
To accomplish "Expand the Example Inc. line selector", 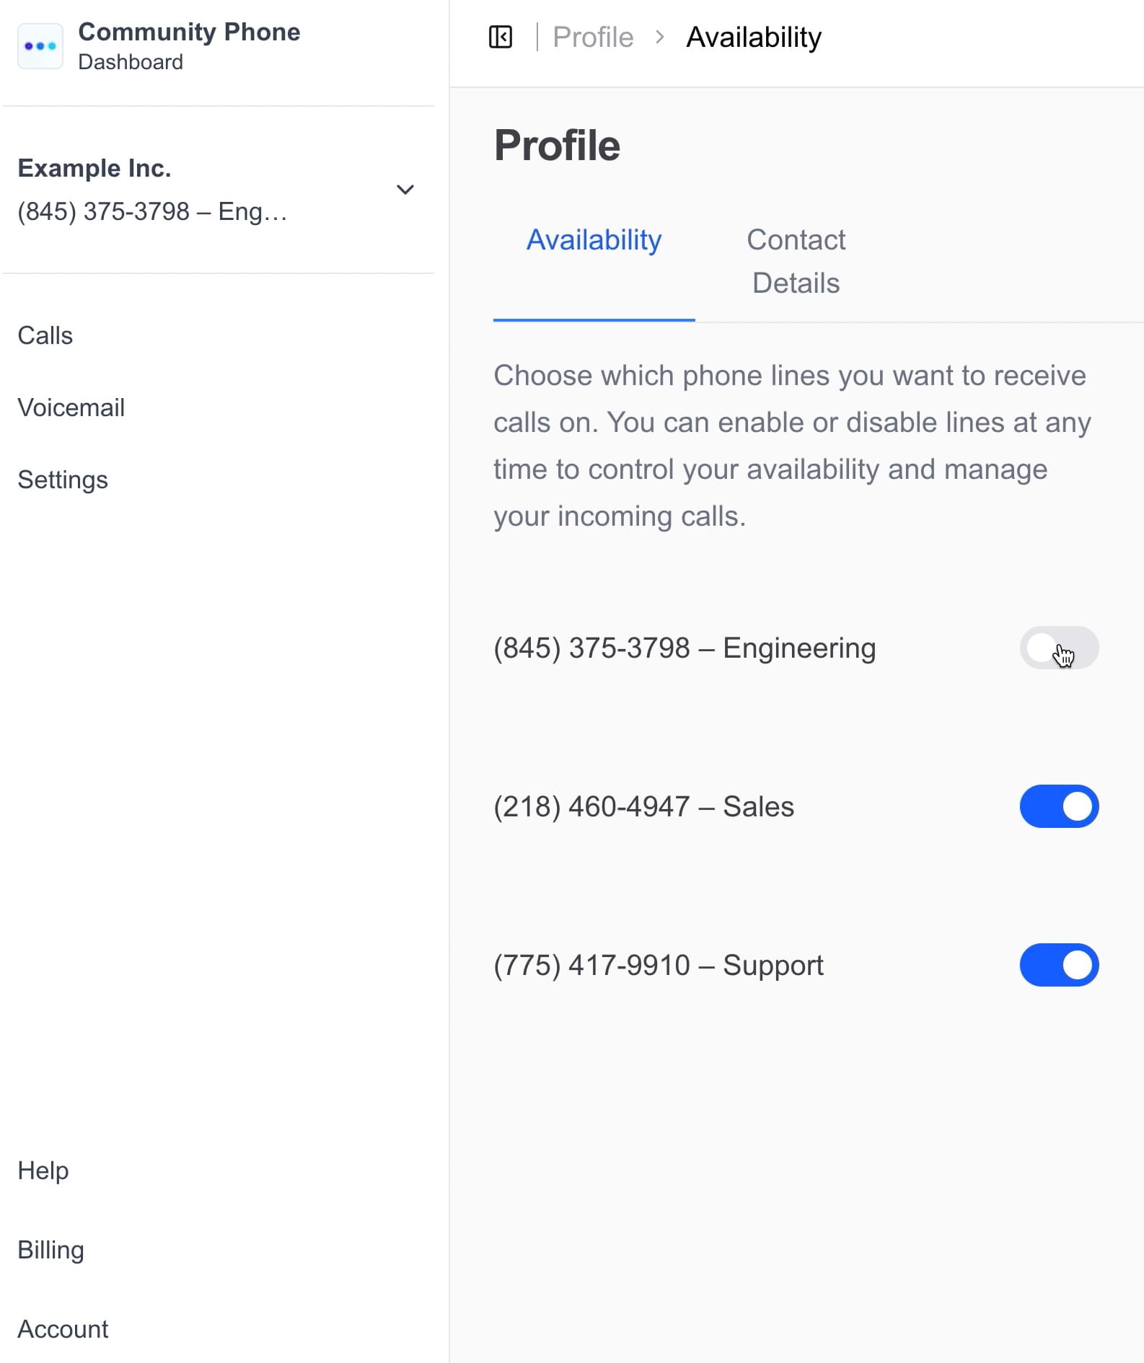I will click(405, 190).
